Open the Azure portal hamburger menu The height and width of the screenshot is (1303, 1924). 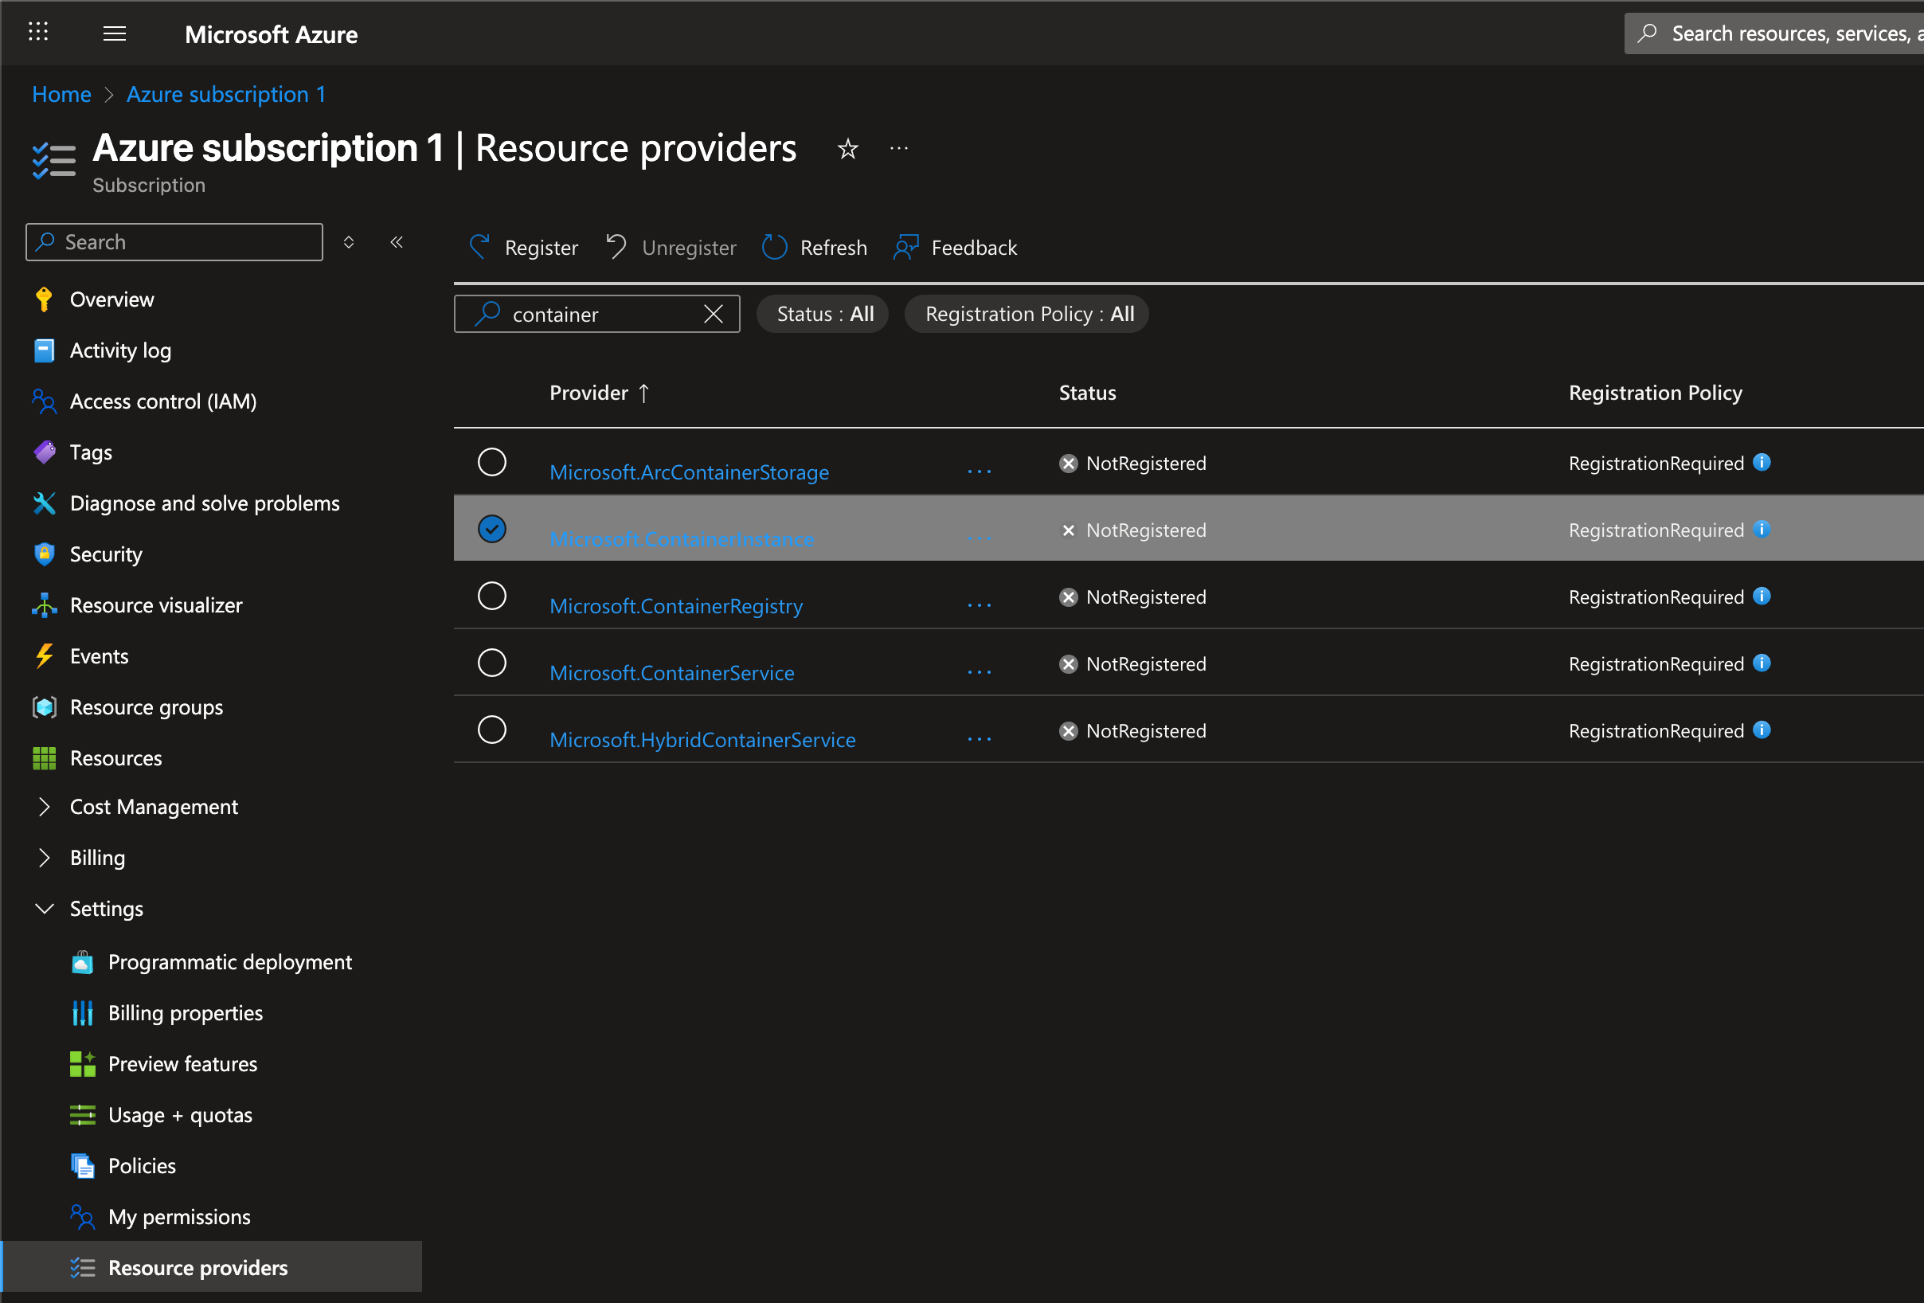coord(114,34)
